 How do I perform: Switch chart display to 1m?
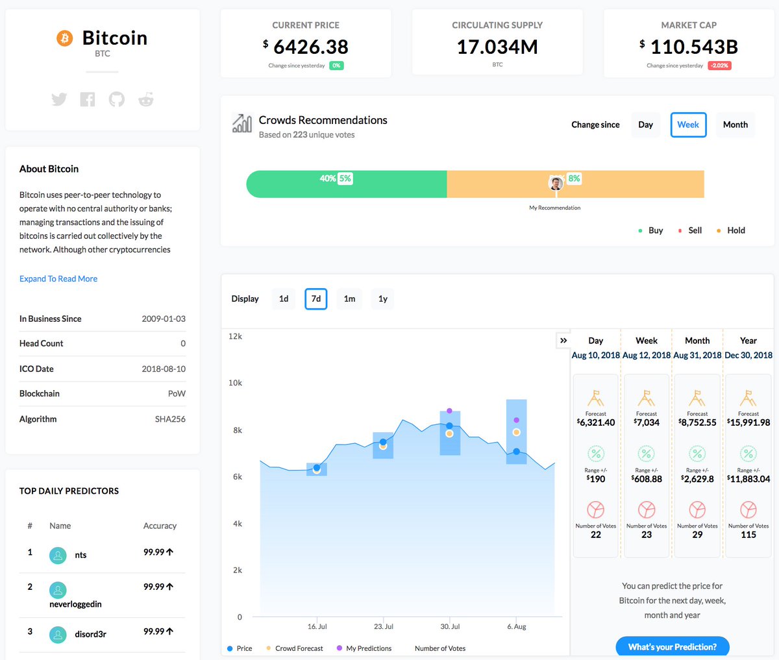(x=349, y=299)
